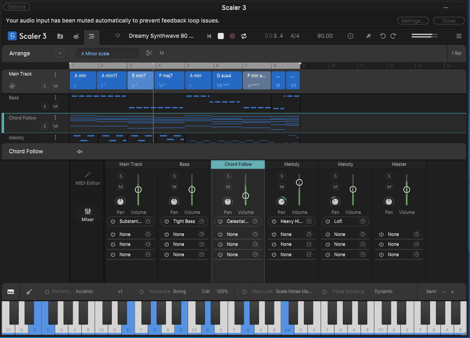Screen dimensions: 470x338
Task: Open the Main Track three-dot menu
Action: point(56,75)
